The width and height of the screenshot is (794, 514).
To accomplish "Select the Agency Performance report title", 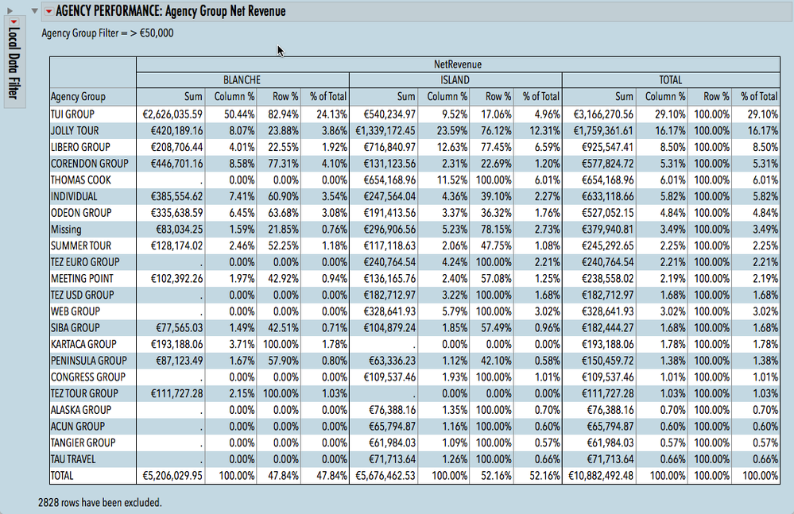I will tap(171, 11).
